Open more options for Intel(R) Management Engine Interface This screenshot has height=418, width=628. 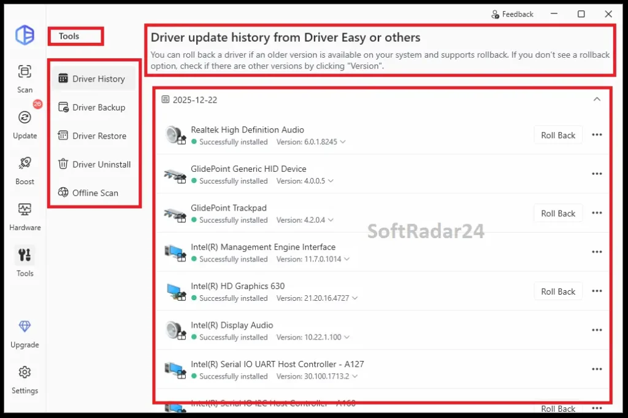coord(597,252)
